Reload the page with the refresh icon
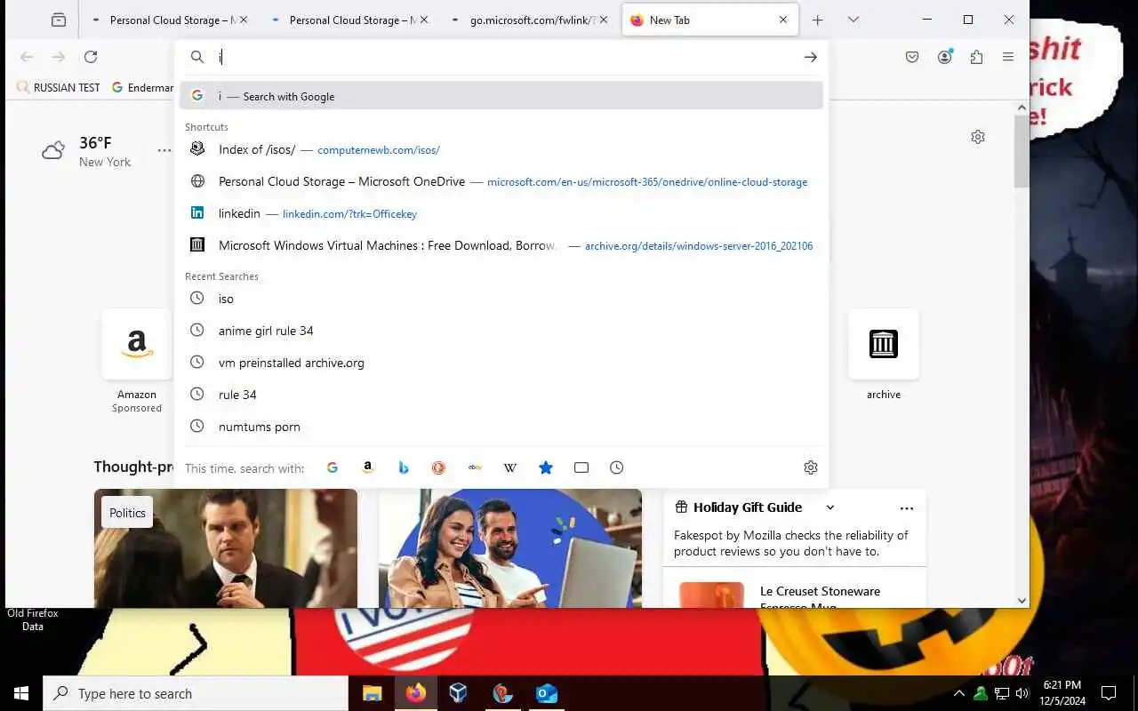This screenshot has height=711, width=1138. 91,57
